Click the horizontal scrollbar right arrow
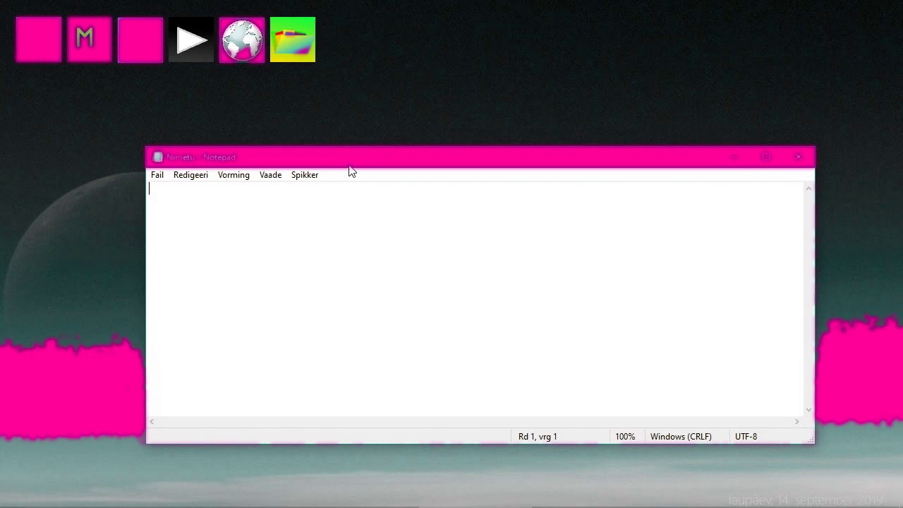Viewport: 903px width, 508px height. (796, 422)
